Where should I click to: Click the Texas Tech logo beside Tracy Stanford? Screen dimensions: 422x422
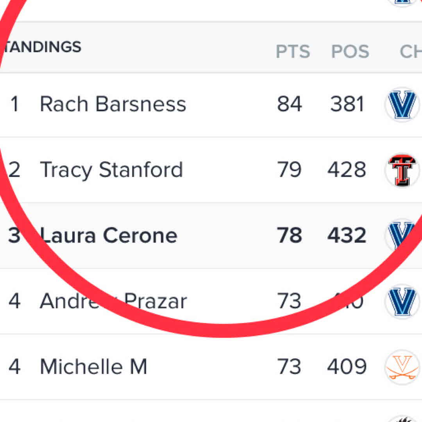[403, 170]
